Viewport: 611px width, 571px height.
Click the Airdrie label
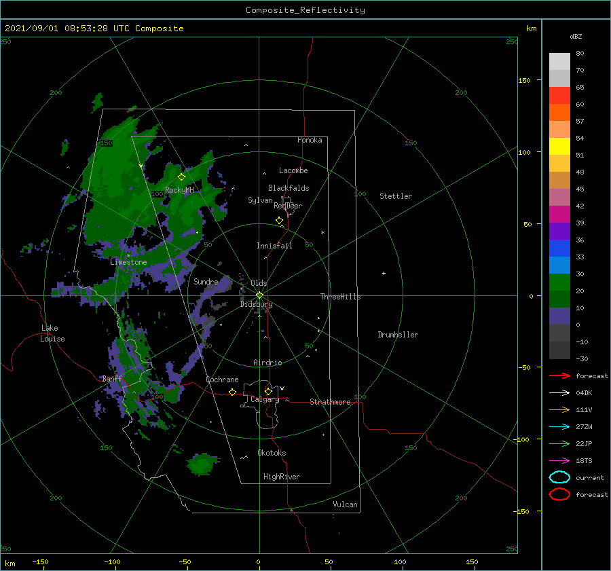[267, 363]
